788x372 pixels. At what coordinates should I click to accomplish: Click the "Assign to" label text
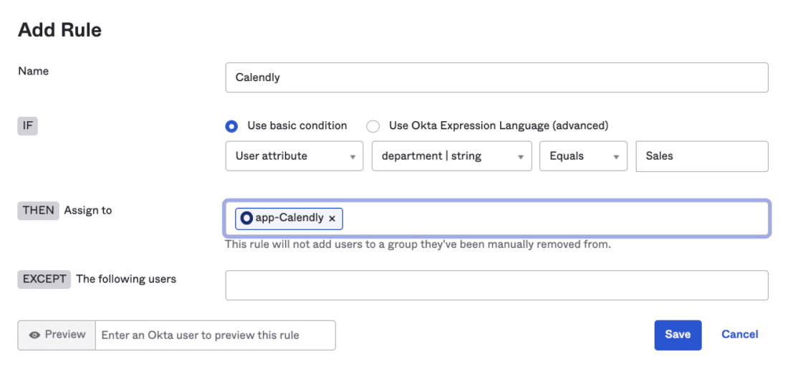coord(88,210)
